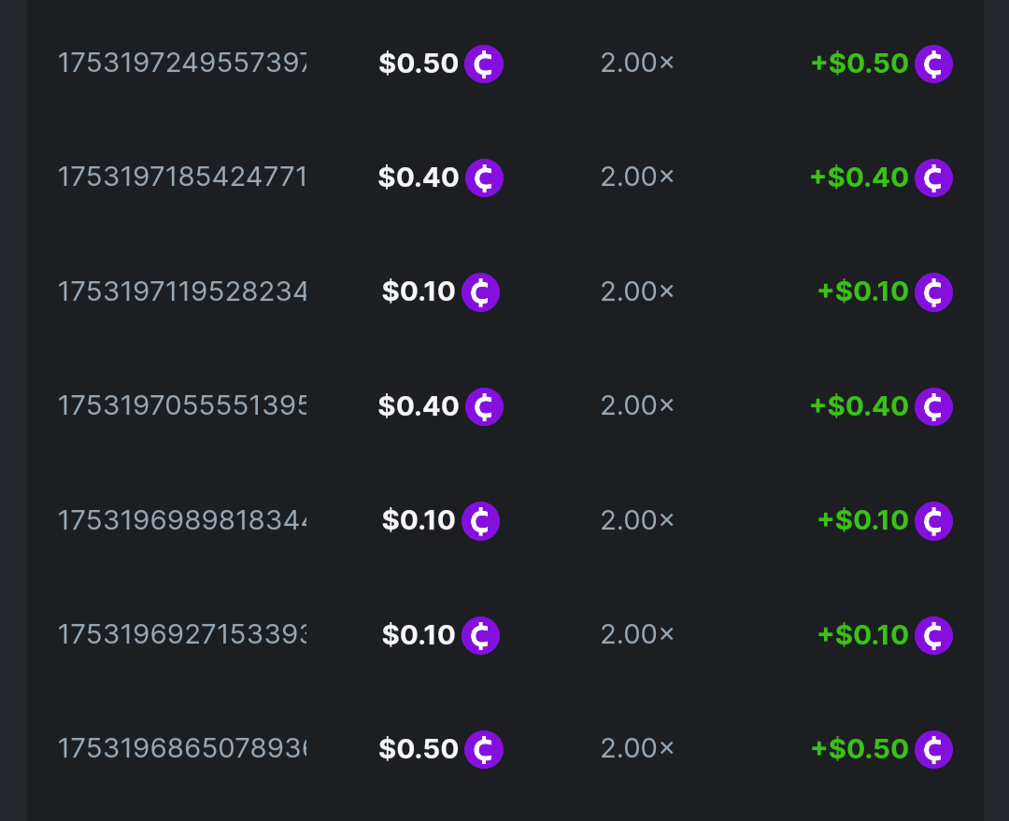Click coin icon beside +$0.50 payout for ID 1753196865

[933, 749]
